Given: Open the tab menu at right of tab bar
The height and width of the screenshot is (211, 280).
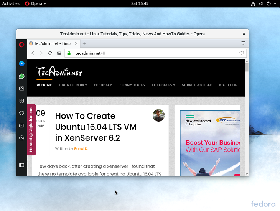Looking at the screenshot, I should click(243, 43).
